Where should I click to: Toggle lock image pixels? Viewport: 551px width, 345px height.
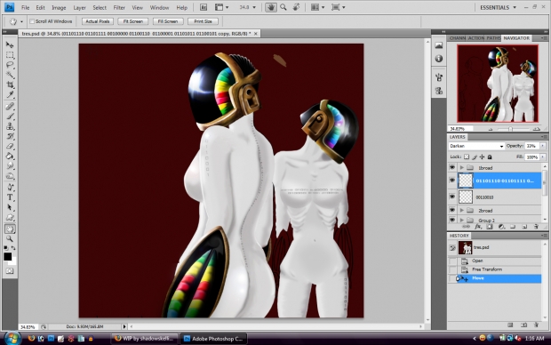(x=475, y=156)
